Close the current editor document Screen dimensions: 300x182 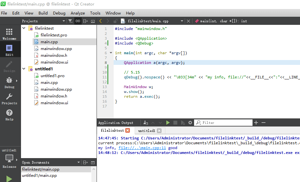(188, 21)
